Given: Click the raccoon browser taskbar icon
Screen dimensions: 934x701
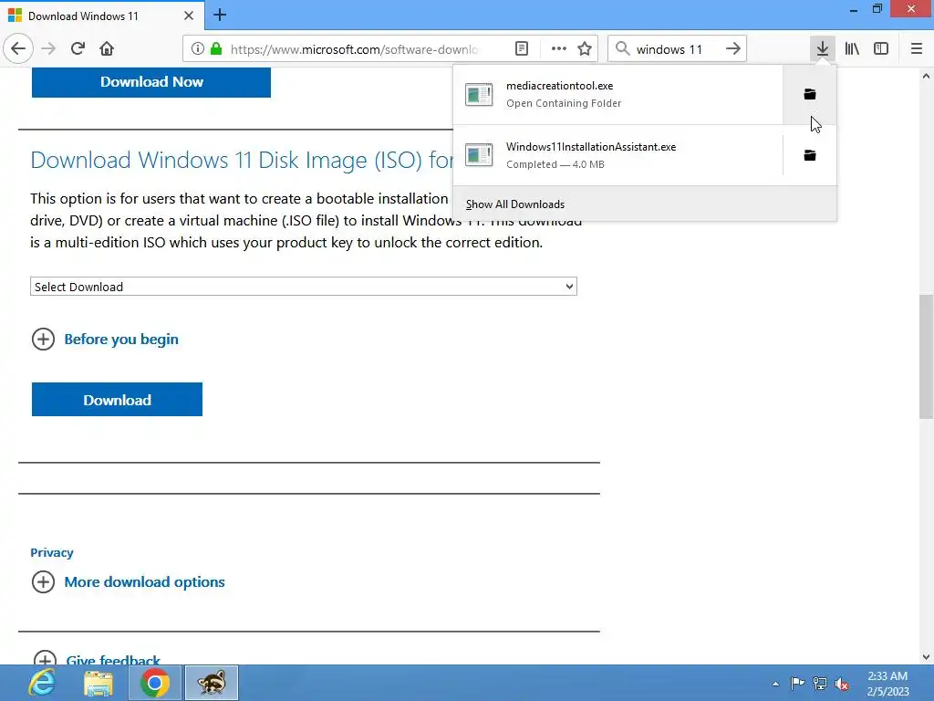Looking at the screenshot, I should pyautogui.click(x=212, y=683).
